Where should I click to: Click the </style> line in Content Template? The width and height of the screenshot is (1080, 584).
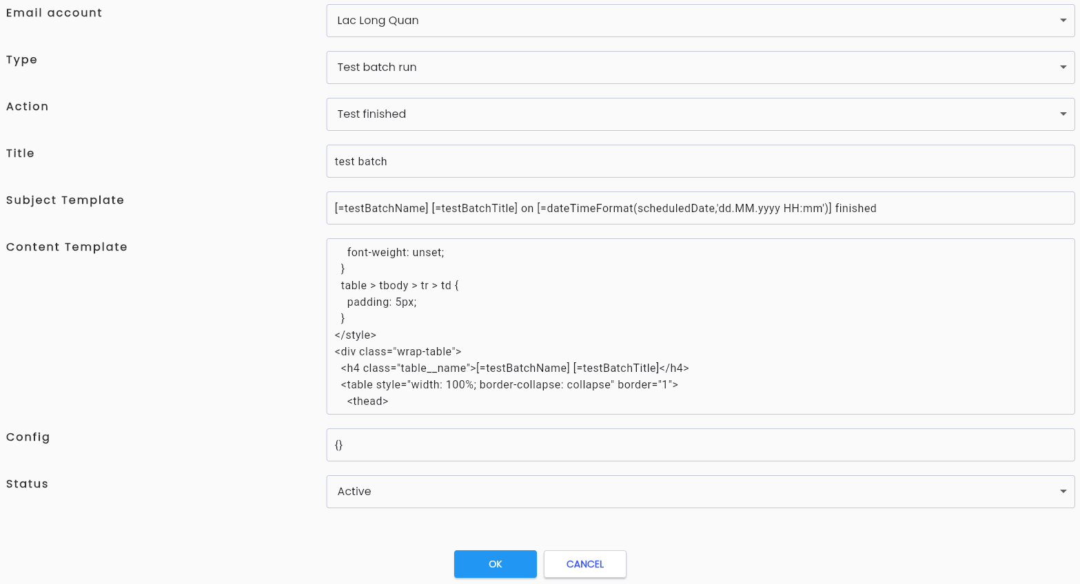[x=356, y=335]
